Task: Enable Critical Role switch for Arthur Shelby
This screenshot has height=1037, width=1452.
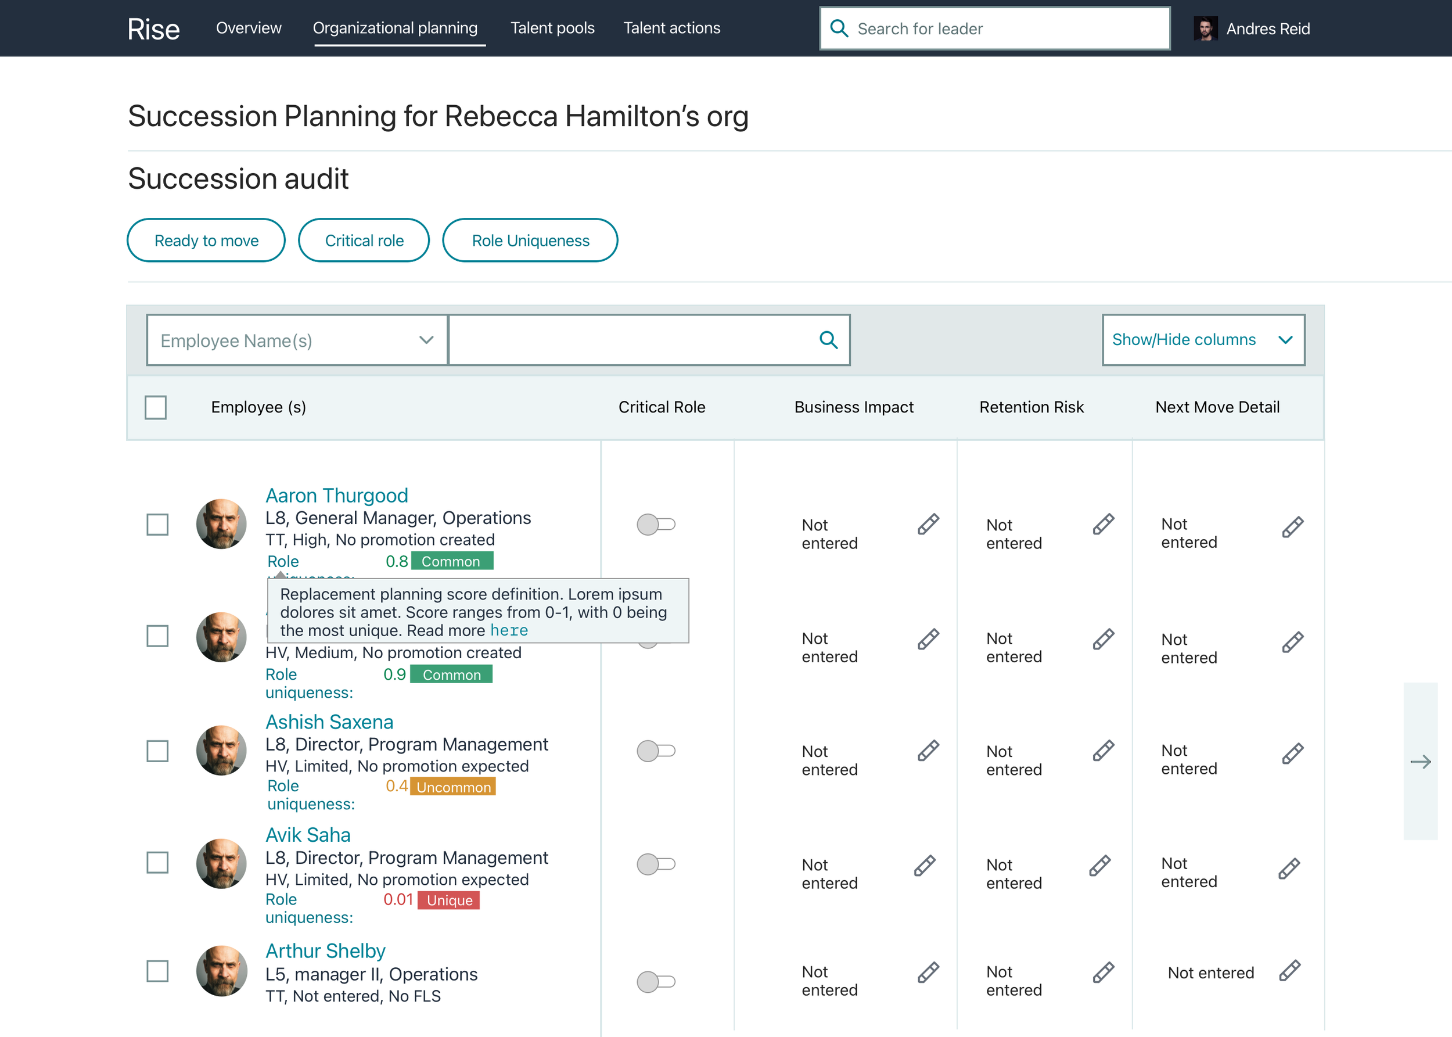Action: (656, 981)
